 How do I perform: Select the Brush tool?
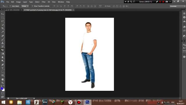tap(3, 39)
